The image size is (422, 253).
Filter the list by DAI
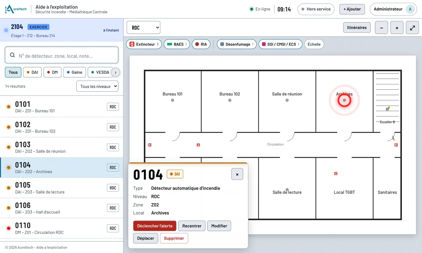(32, 72)
